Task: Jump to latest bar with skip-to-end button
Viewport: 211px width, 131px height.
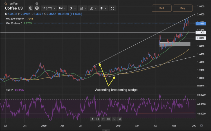Action: [120, 119]
